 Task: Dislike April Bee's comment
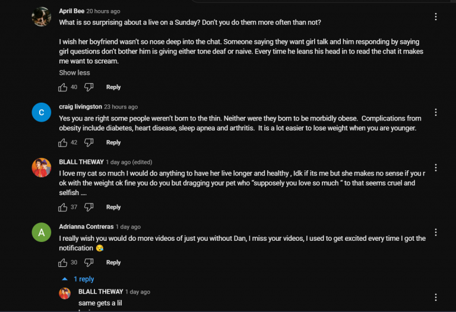(88, 87)
